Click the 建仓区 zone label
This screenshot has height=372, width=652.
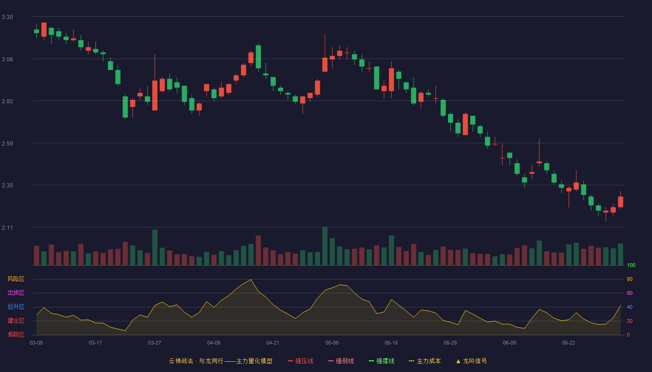[x=16, y=321]
